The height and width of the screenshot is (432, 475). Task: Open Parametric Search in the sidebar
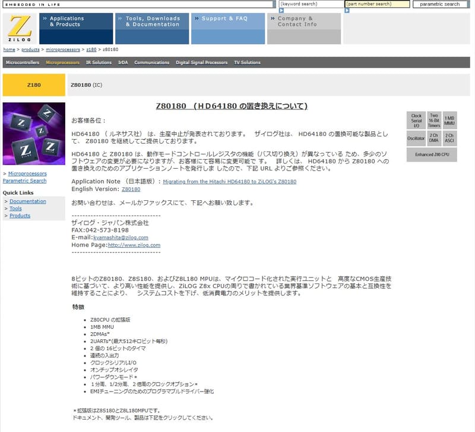coord(27,180)
